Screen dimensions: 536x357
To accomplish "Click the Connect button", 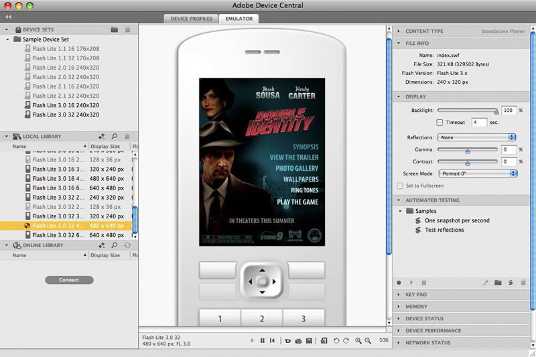I will [x=69, y=280].
